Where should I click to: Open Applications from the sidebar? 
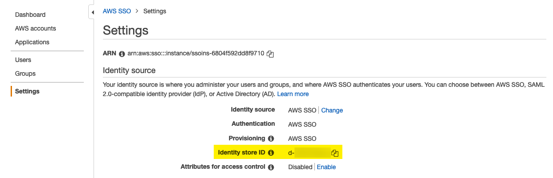tap(32, 42)
